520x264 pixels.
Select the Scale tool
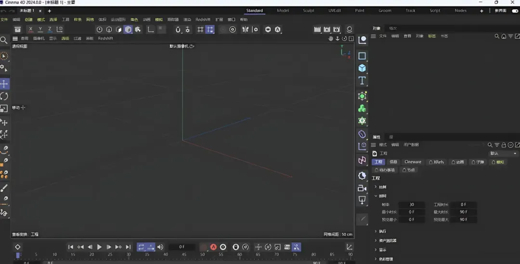pos(4,108)
